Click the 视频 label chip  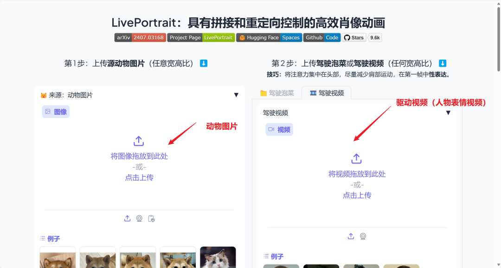[279, 130]
